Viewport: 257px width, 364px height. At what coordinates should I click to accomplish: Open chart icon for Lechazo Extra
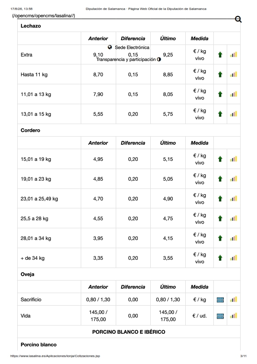pos(234,55)
